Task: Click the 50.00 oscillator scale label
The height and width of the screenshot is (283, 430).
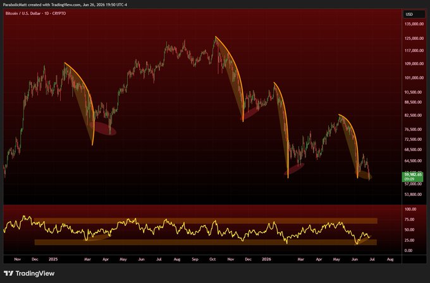Action: [409, 230]
